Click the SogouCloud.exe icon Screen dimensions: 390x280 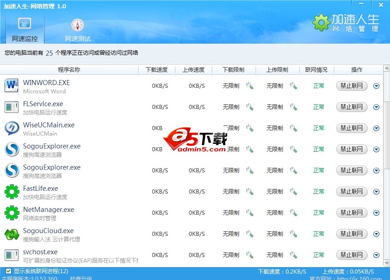click(12, 234)
